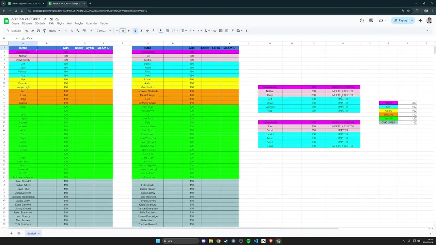View cloud save status icon
This screenshot has width=436, height=245.
click(x=57, y=19)
